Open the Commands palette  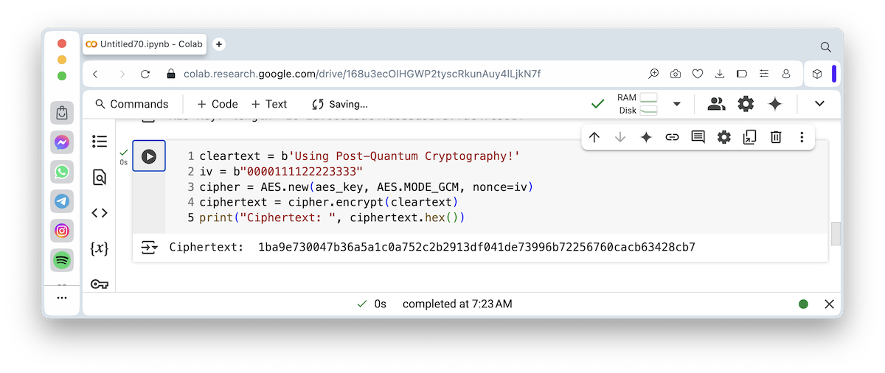tap(132, 104)
